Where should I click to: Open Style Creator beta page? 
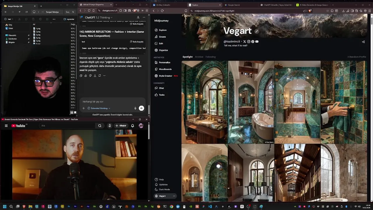tap(166, 76)
